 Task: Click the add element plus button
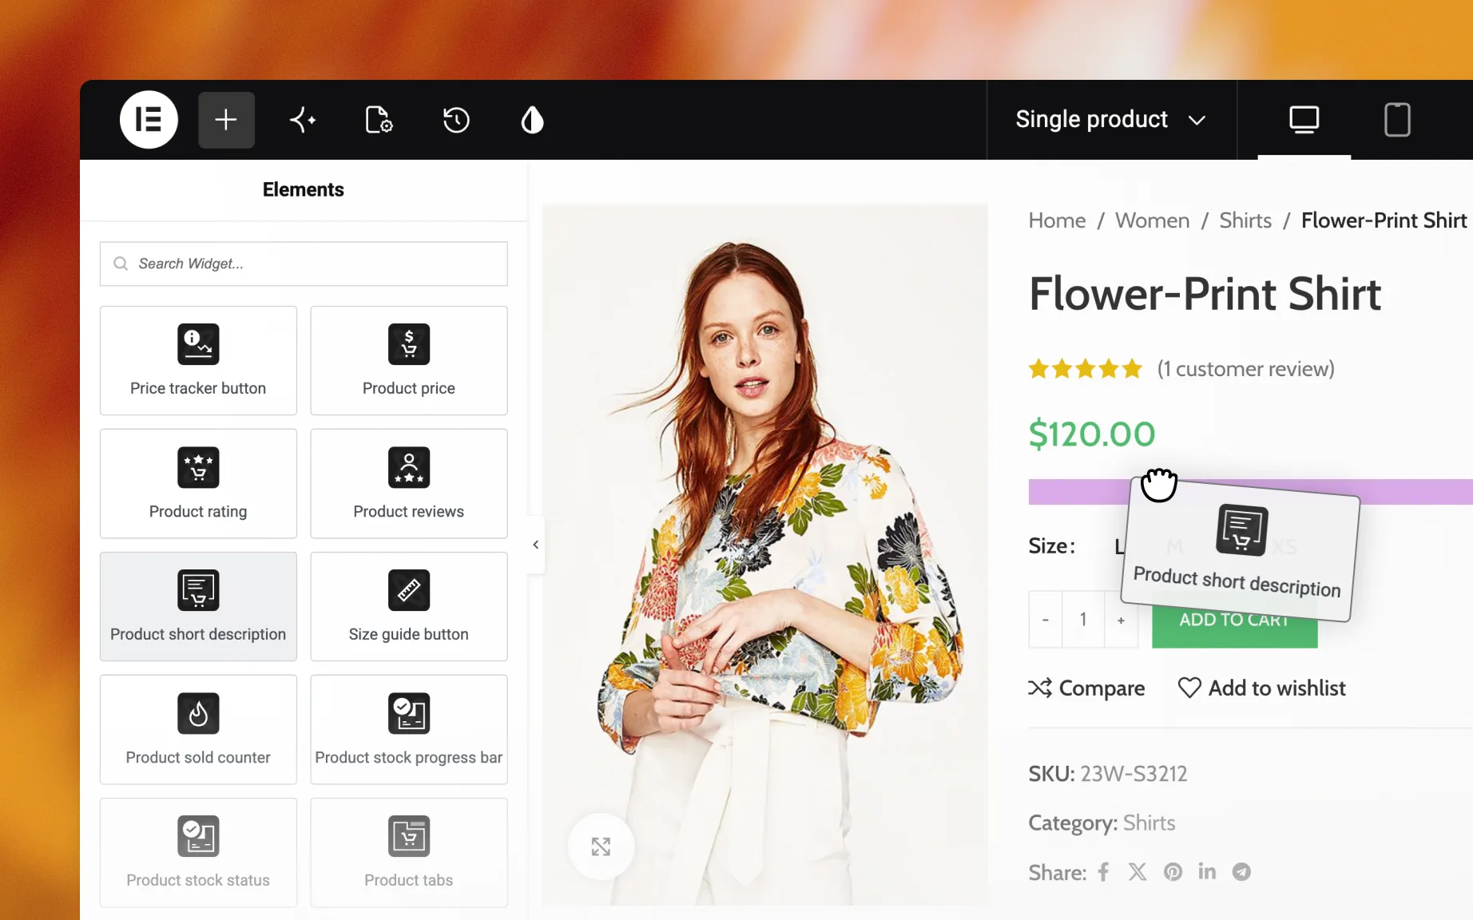[226, 120]
